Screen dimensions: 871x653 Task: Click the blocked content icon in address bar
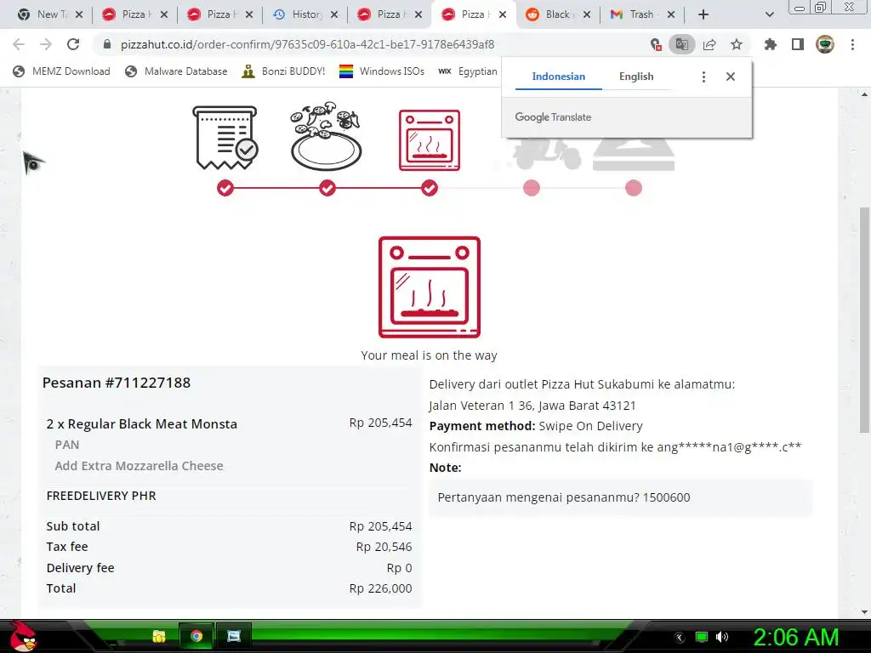pos(656,44)
